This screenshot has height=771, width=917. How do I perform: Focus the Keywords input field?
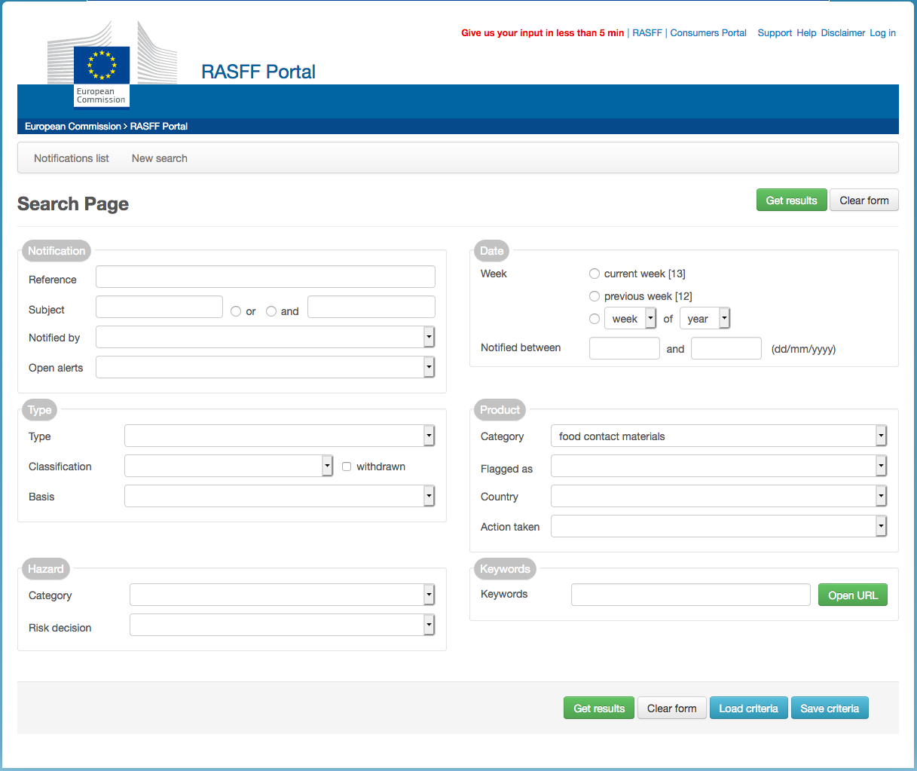[691, 595]
